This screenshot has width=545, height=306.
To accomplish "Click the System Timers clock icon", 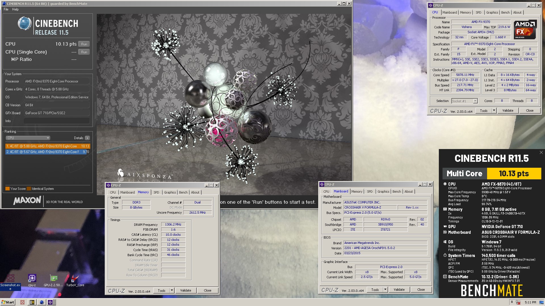I will pos(445,256).
